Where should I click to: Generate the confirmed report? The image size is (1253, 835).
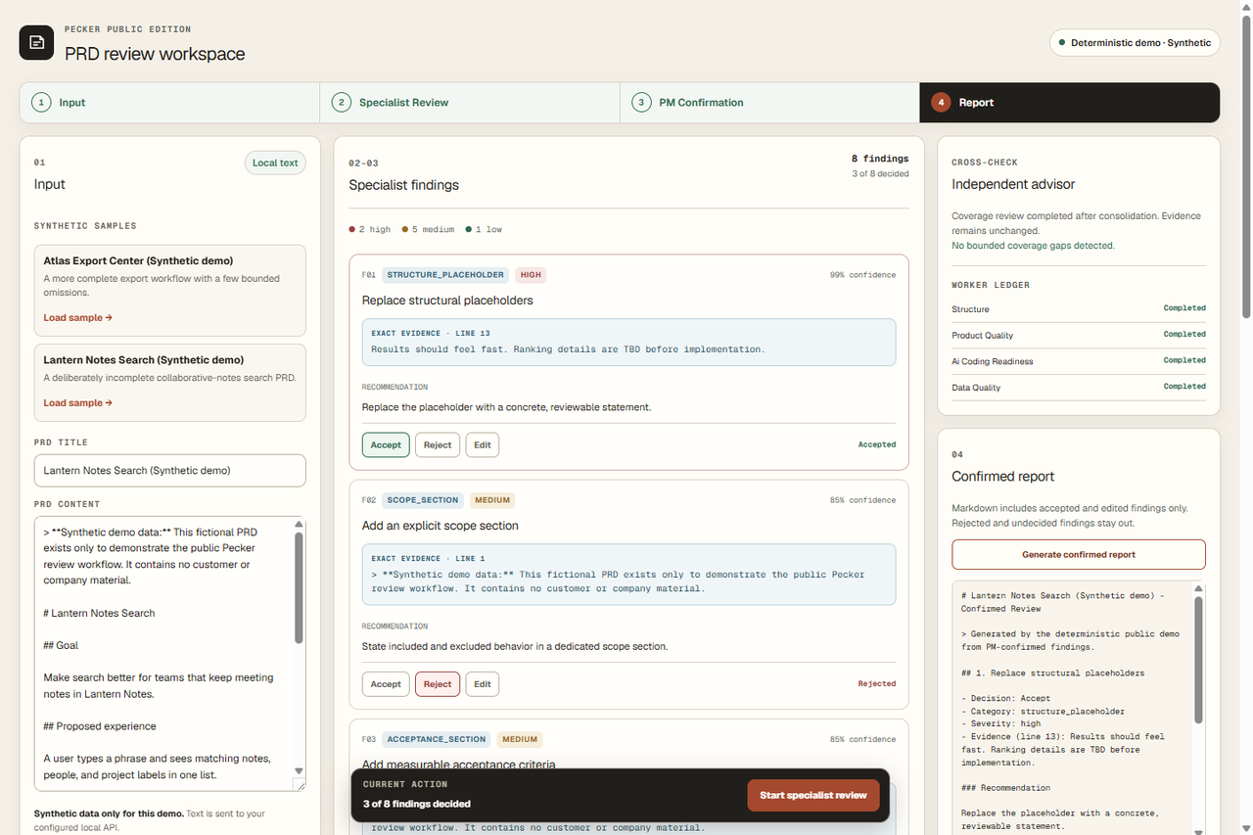click(1079, 554)
